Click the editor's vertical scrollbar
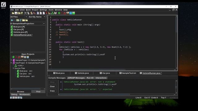 176,42
